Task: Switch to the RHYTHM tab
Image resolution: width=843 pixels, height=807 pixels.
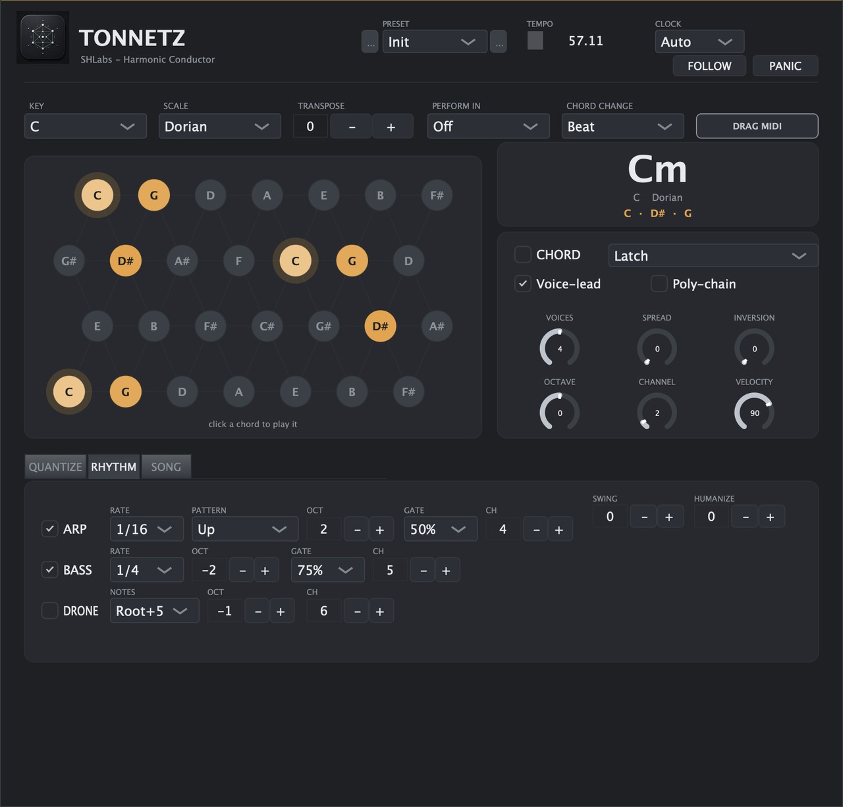Action: [114, 467]
